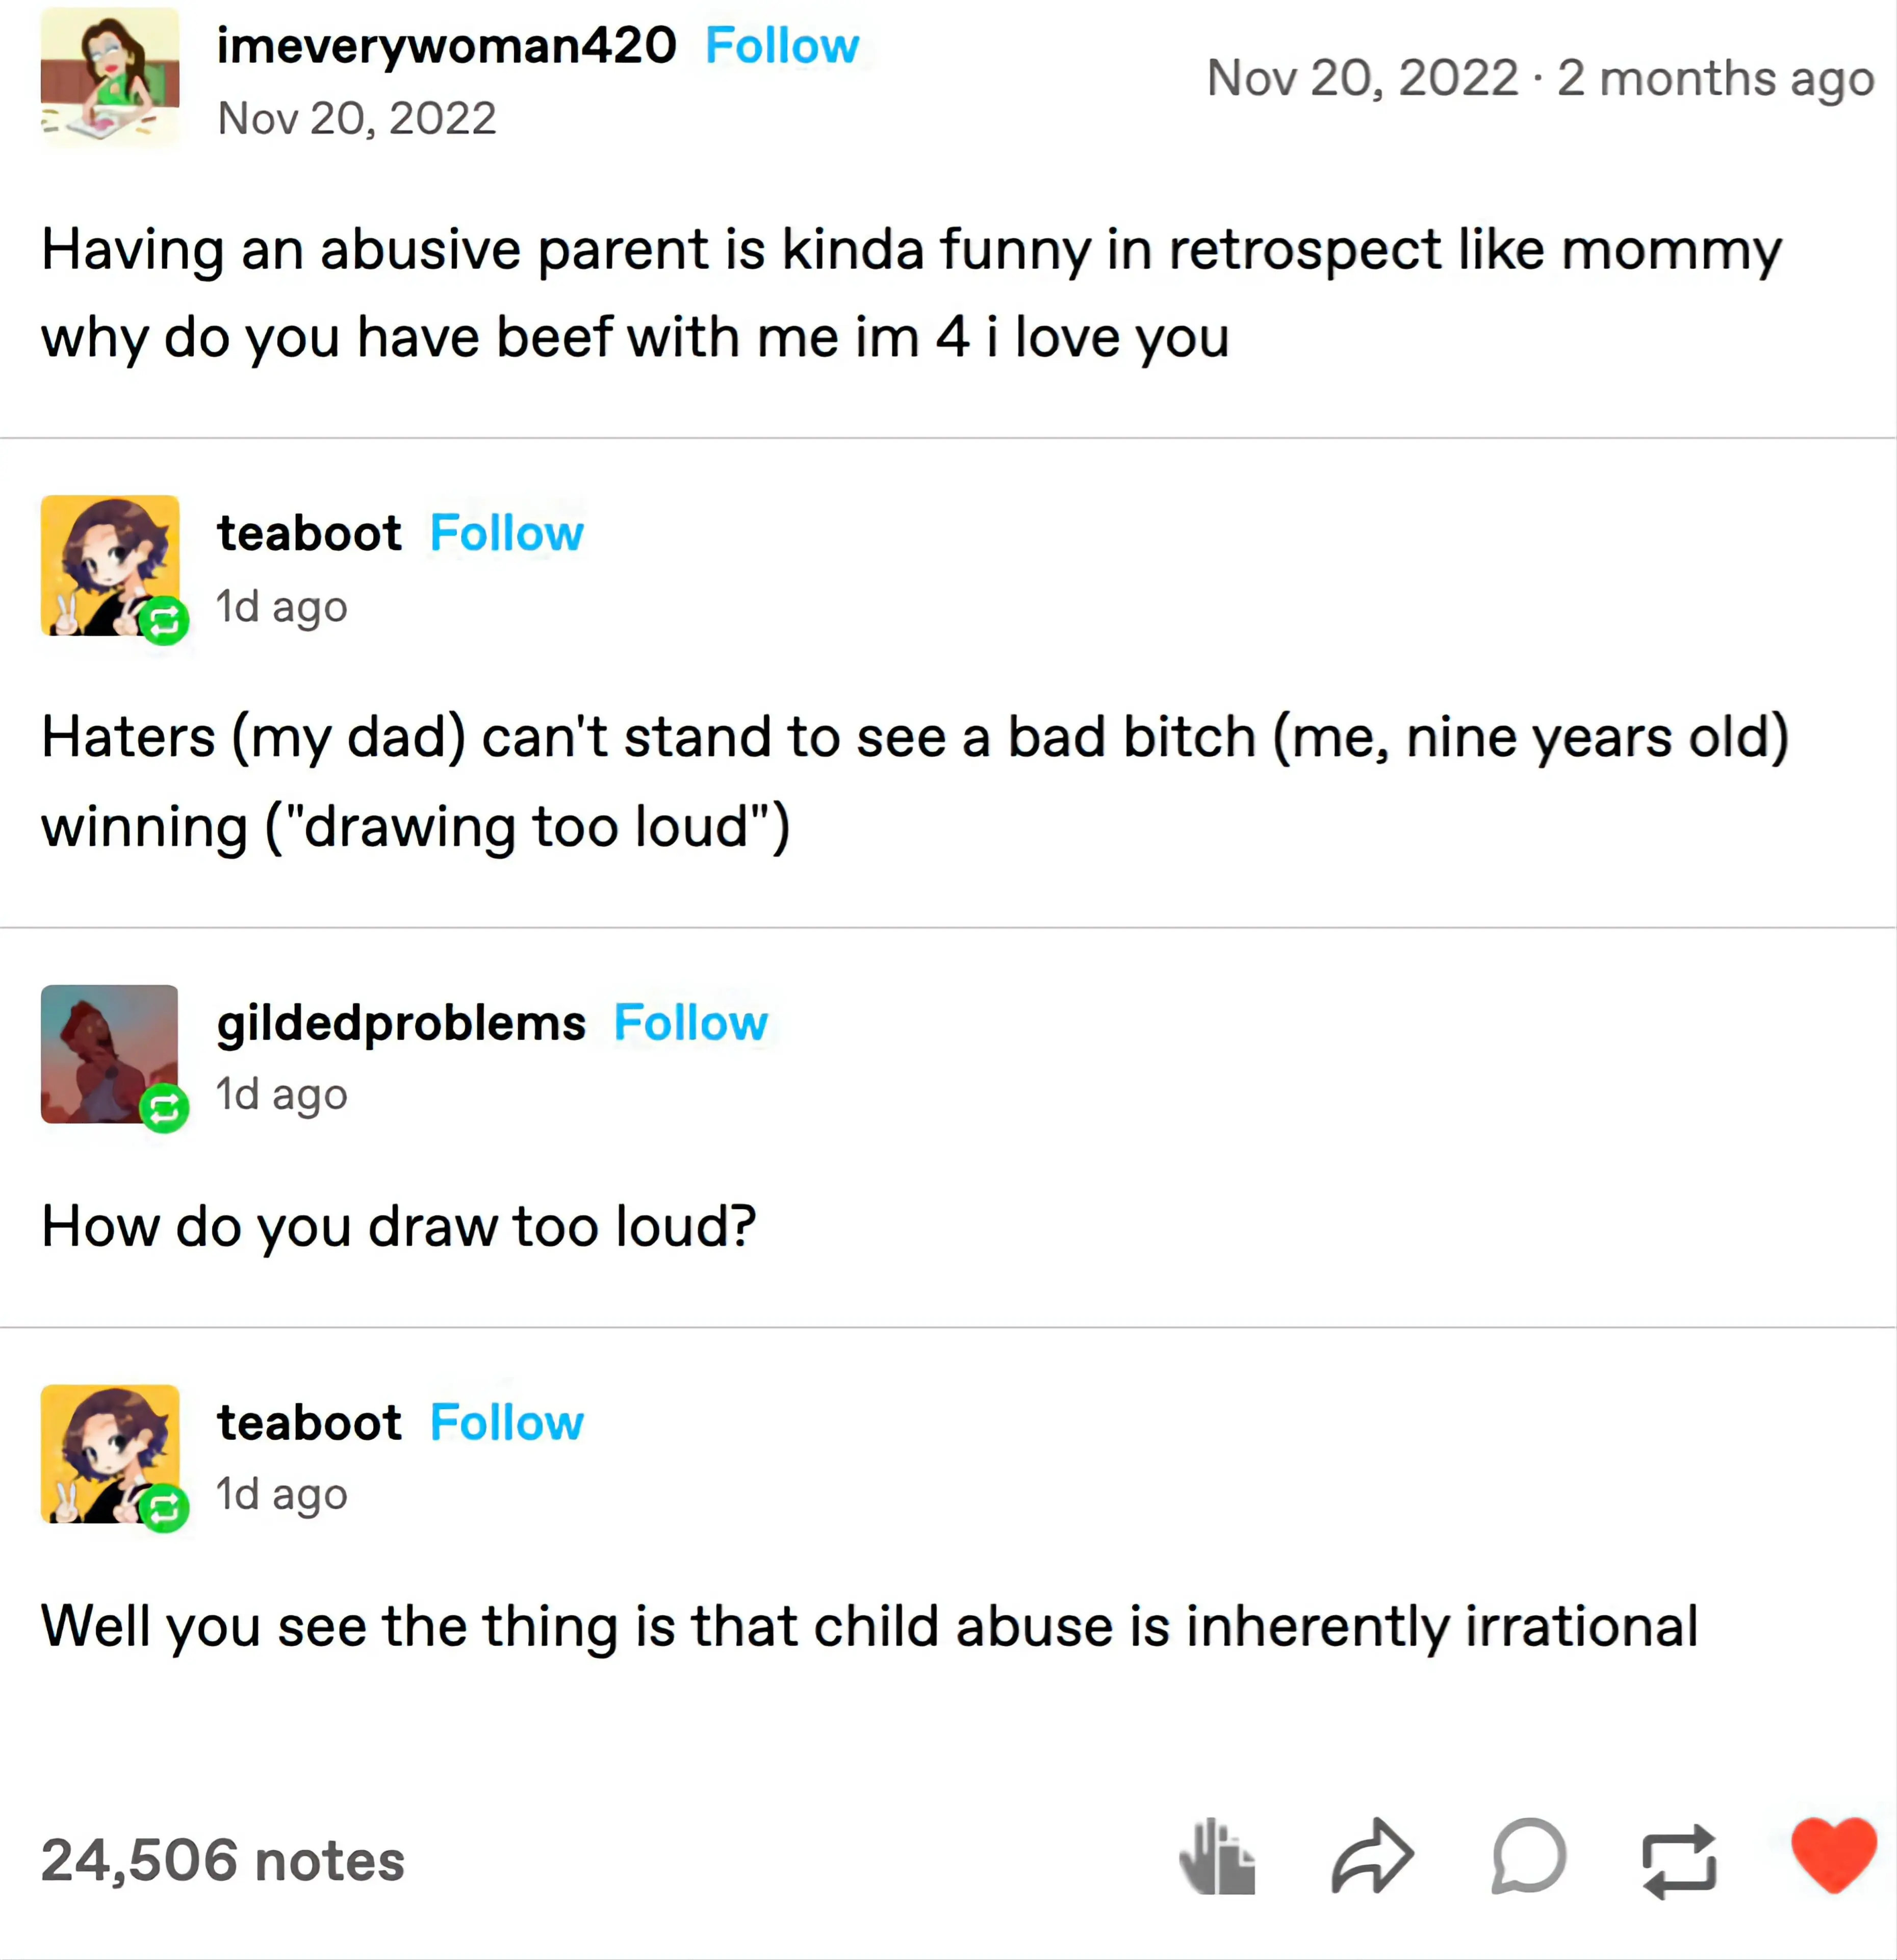The height and width of the screenshot is (1960, 1897).
Task: Click the reblog badge on teaboot's last avatar
Action: point(164,1508)
